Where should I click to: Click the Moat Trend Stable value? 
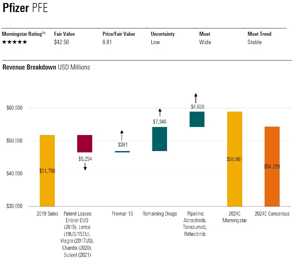[x=255, y=42]
